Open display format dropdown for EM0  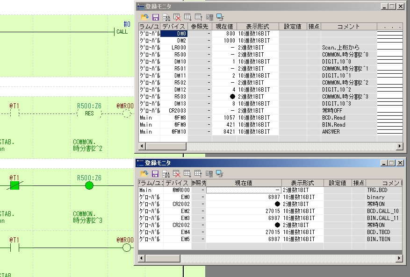click(x=302, y=197)
